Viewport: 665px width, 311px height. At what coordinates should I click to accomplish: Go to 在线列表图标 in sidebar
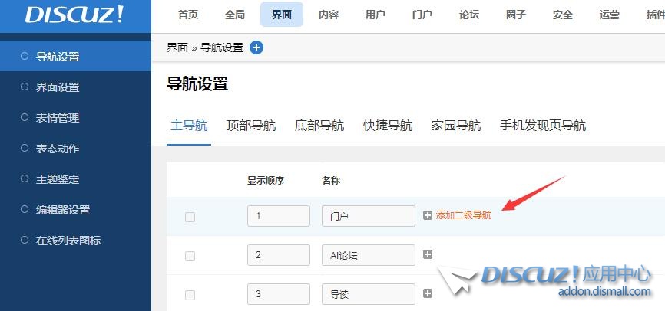coord(68,241)
